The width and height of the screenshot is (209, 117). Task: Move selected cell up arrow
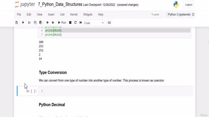[47, 23]
